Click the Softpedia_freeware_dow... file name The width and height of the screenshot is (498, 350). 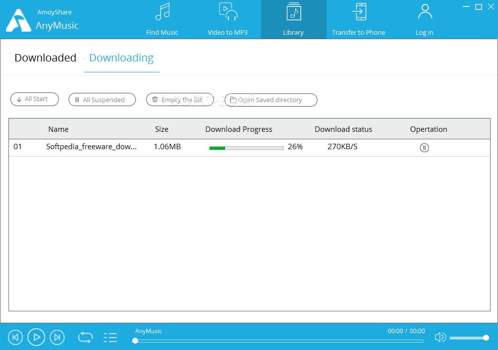click(x=91, y=147)
